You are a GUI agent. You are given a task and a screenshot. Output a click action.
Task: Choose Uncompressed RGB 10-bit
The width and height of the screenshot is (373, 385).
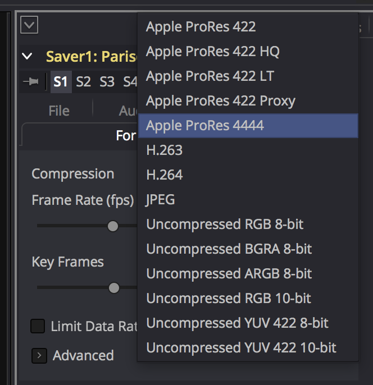(248, 299)
